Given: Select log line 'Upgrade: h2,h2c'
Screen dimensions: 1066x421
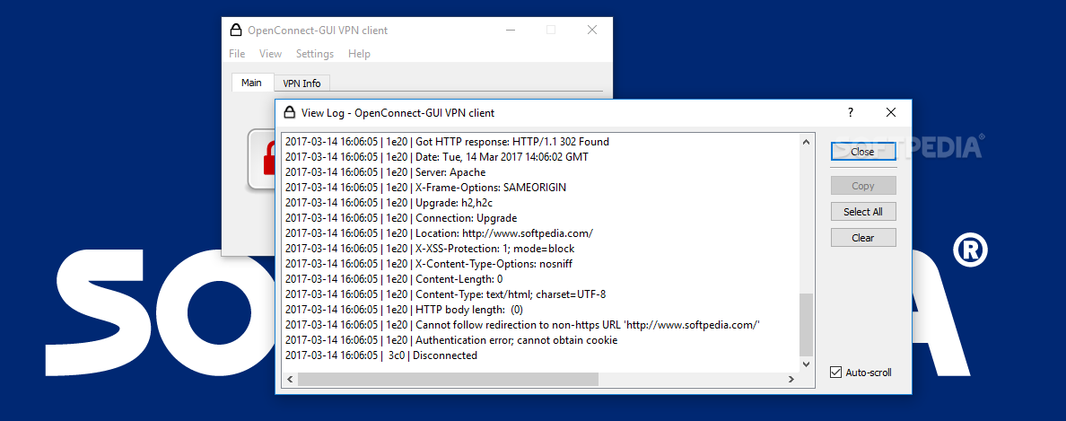Looking at the screenshot, I should (x=389, y=203).
